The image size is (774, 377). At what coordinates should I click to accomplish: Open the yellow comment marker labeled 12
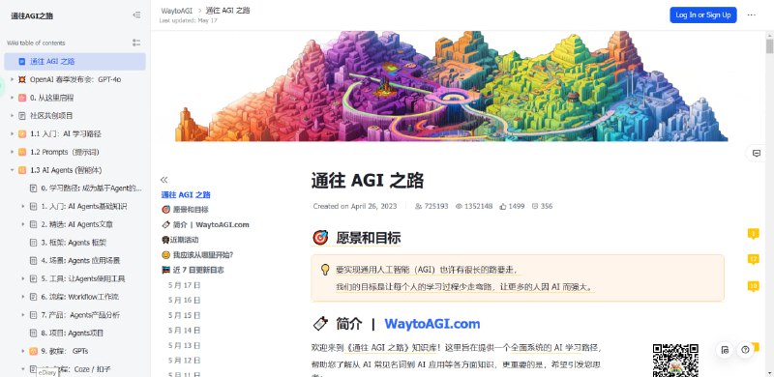pyautogui.click(x=754, y=259)
